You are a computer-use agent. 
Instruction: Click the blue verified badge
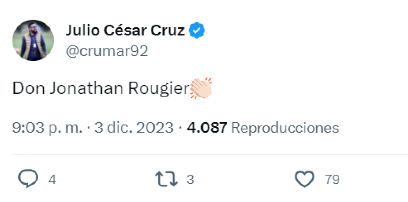pyautogui.click(x=197, y=30)
